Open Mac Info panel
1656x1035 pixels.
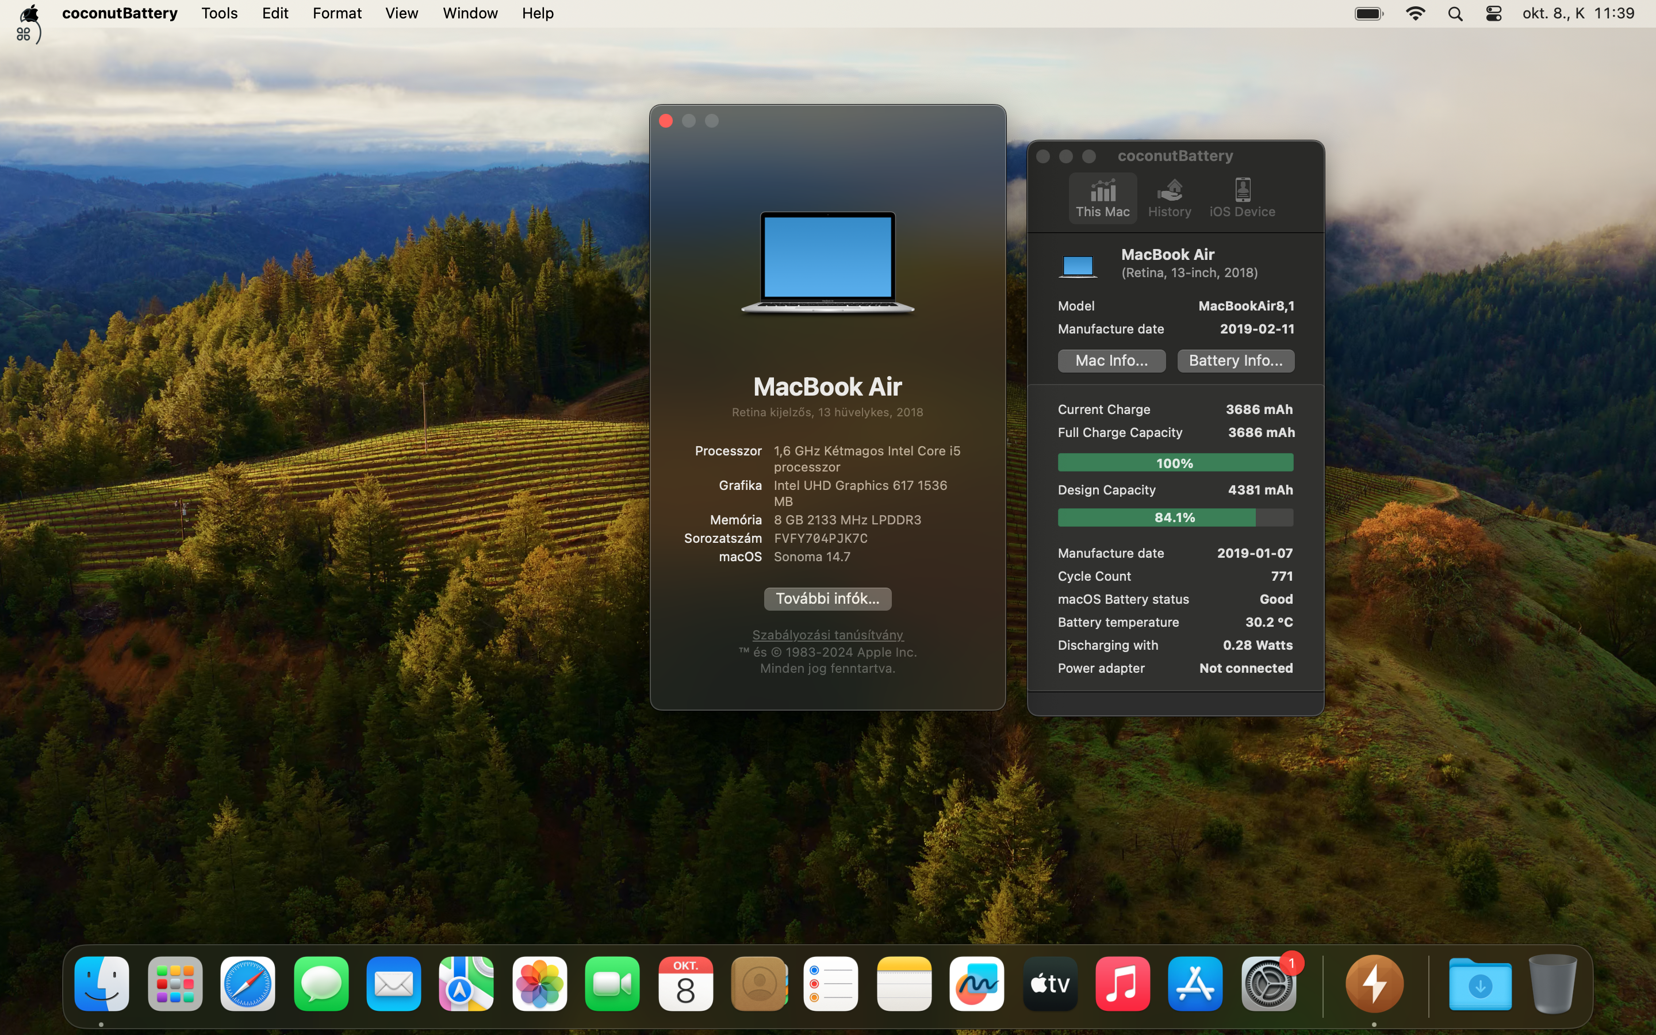pos(1111,360)
